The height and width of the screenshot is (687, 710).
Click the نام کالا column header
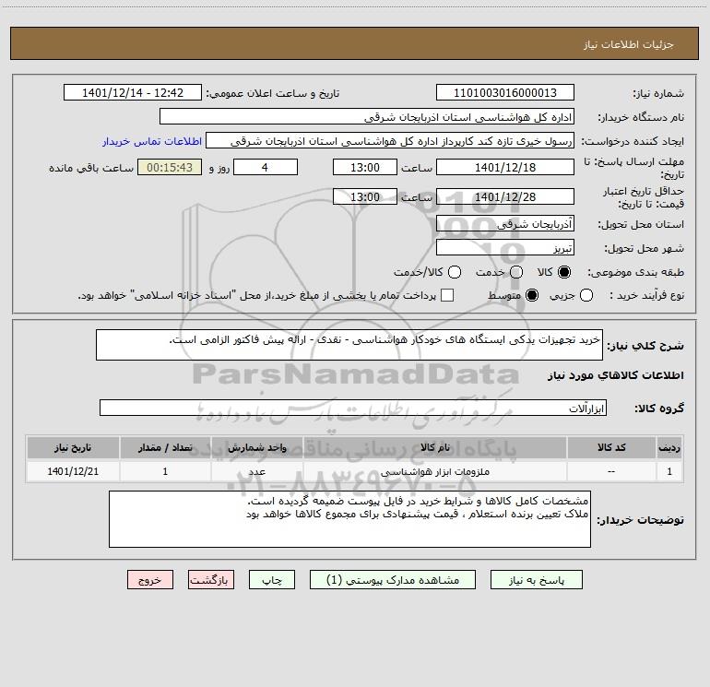click(435, 447)
